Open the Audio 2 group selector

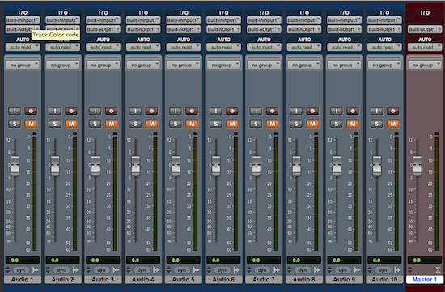pyautogui.click(x=63, y=66)
